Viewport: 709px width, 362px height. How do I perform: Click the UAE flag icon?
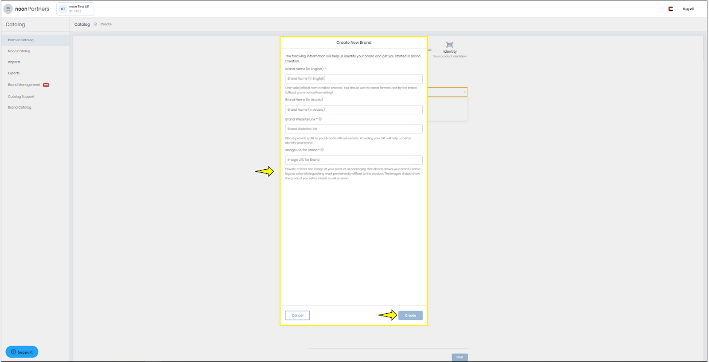[x=670, y=9]
